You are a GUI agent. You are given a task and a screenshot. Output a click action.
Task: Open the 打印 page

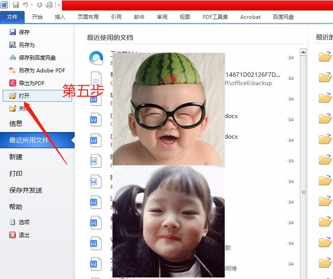(16, 174)
